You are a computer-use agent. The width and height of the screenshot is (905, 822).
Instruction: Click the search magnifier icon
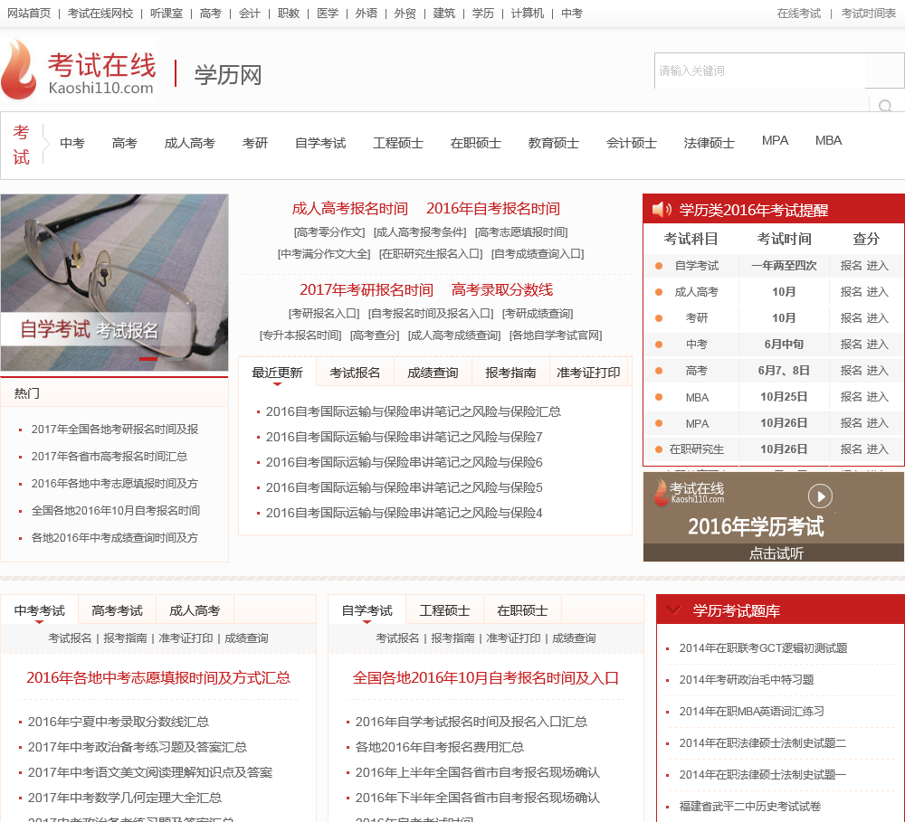885,106
